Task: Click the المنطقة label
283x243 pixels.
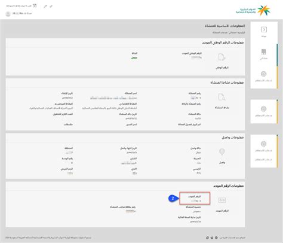Action: point(69,148)
